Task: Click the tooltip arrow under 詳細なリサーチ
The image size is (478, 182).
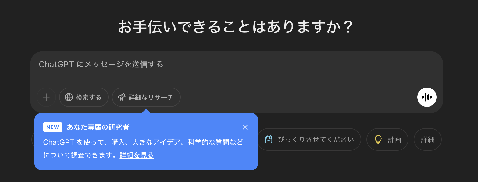Action: click(x=146, y=111)
